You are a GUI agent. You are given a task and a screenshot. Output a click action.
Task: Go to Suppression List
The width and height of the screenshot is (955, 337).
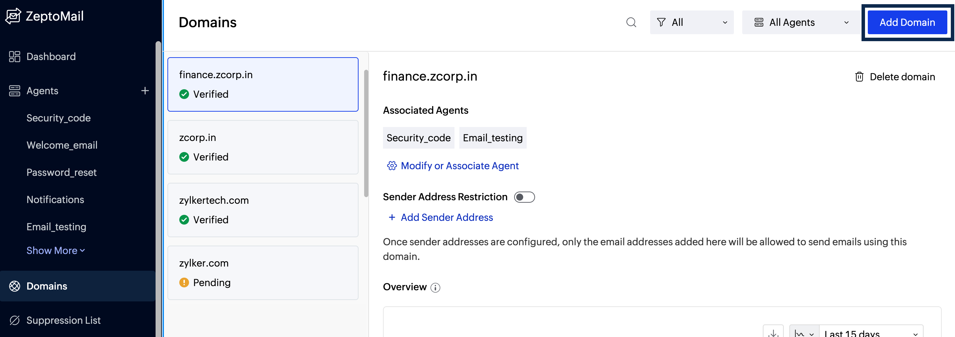coord(63,320)
